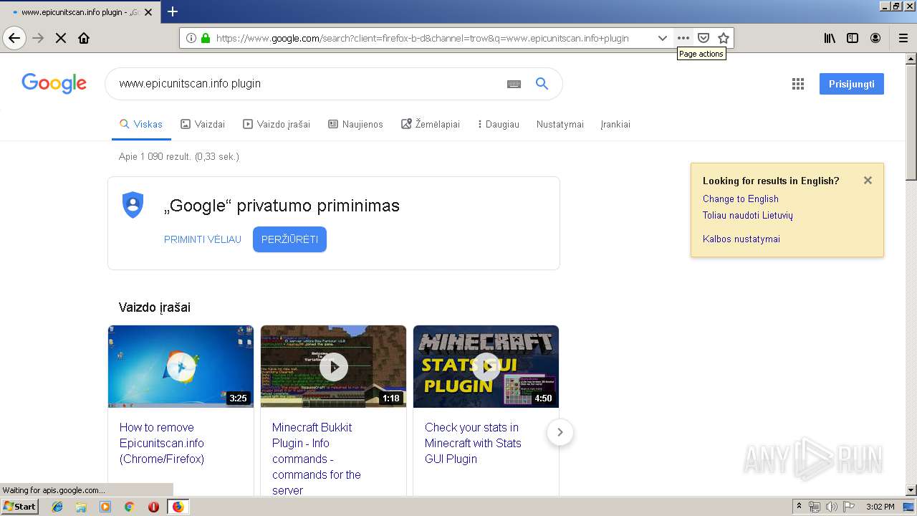The width and height of the screenshot is (917, 516).
Task: Click the 'Vaizdo įrašai' section heading
Action: click(155, 307)
